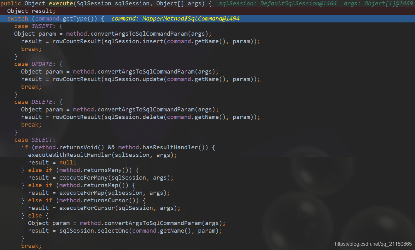415x250 pixels.
Task: Click the debug value 'command: MapperMethod$SqlCommand@1494'
Action: point(175,19)
